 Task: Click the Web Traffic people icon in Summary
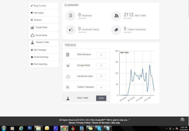(x=116, y=16)
